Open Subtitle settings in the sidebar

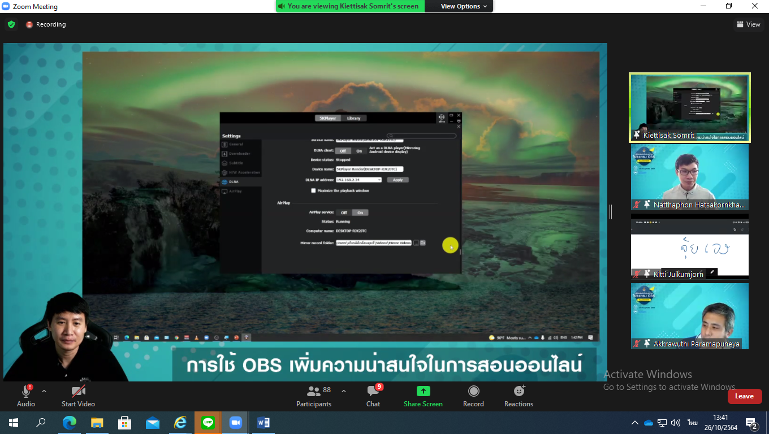(241, 163)
